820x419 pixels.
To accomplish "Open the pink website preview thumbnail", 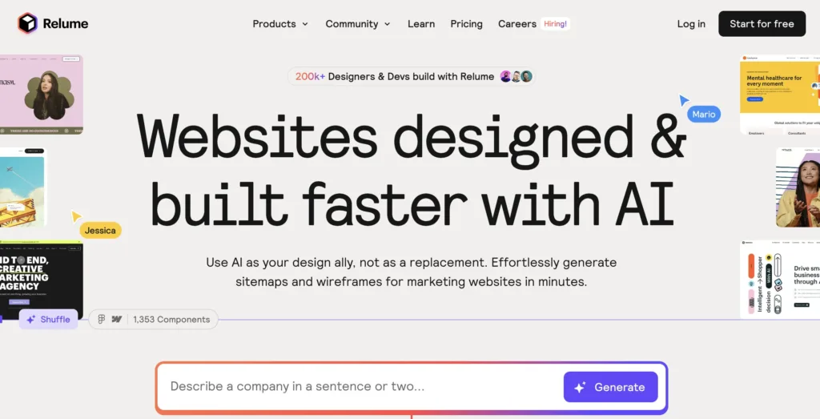I will tap(42, 95).
